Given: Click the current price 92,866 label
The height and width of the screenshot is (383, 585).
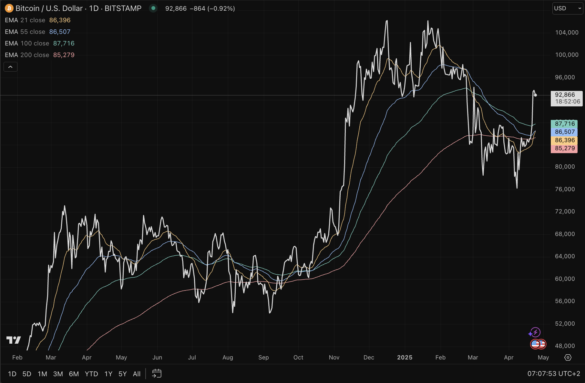Looking at the screenshot, I should tap(565, 95).
